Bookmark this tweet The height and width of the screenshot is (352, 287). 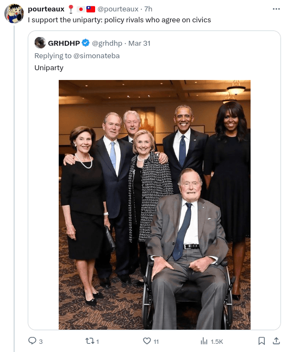point(261,341)
